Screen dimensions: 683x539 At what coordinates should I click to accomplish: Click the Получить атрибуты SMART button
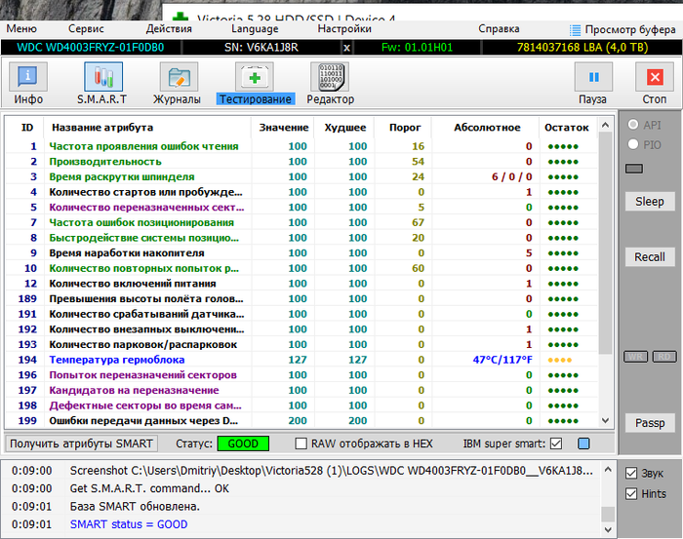click(x=81, y=443)
